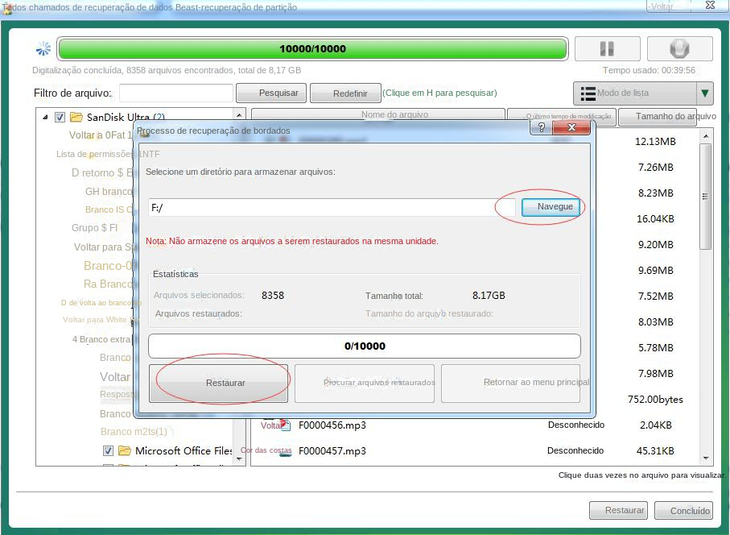This screenshot has width=730, height=535.
Task: Toggle the Microsoft Office Files checkbox
Action: [x=108, y=450]
